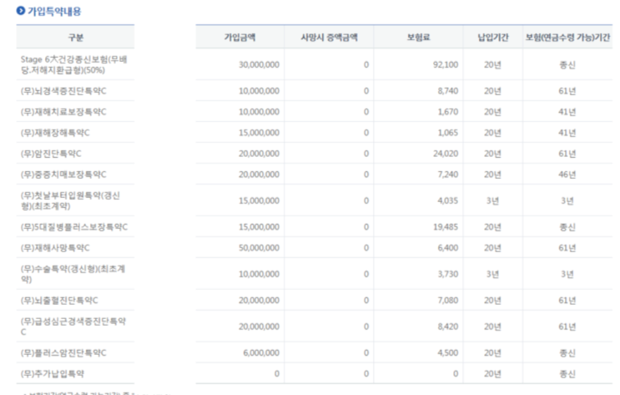Image resolution: width=620 pixels, height=395 pixels.
Task: Click the 7,240 premium value
Action: point(448,175)
